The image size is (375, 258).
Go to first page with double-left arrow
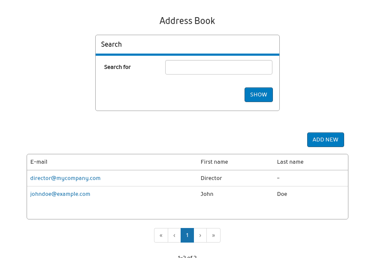point(161,235)
